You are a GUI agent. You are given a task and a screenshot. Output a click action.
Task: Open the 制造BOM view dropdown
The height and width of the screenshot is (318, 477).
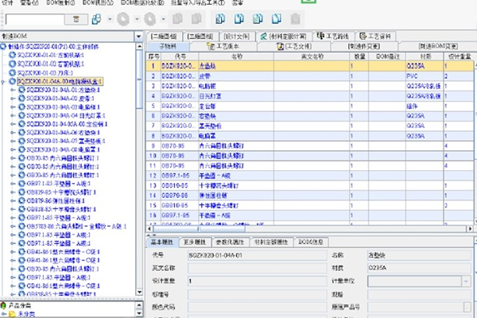tap(138, 37)
